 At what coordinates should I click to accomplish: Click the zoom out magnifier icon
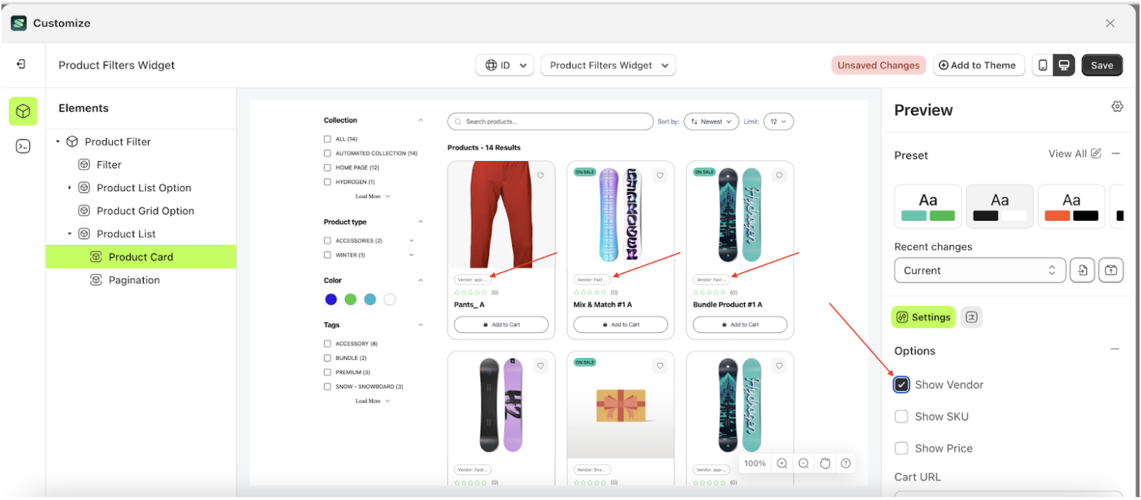point(803,464)
